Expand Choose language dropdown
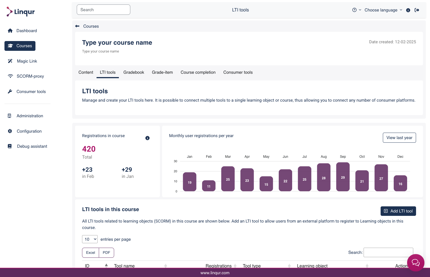430x277 pixels. click(383, 10)
